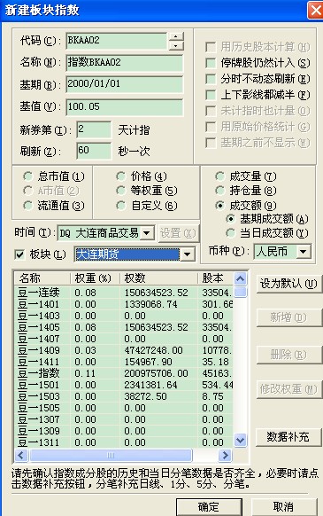
Task: Select row 豆一1309
Action: (124, 431)
